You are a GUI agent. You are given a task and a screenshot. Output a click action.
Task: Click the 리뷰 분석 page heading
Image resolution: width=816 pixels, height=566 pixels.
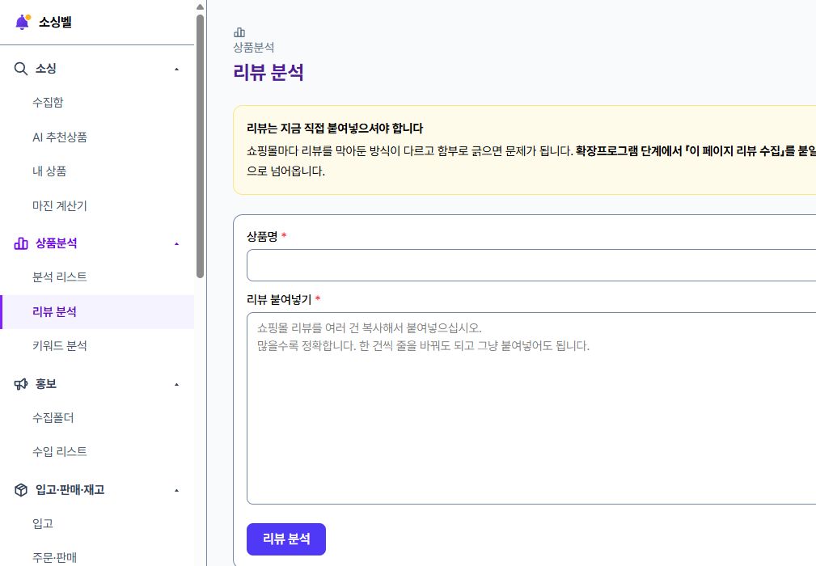(268, 72)
